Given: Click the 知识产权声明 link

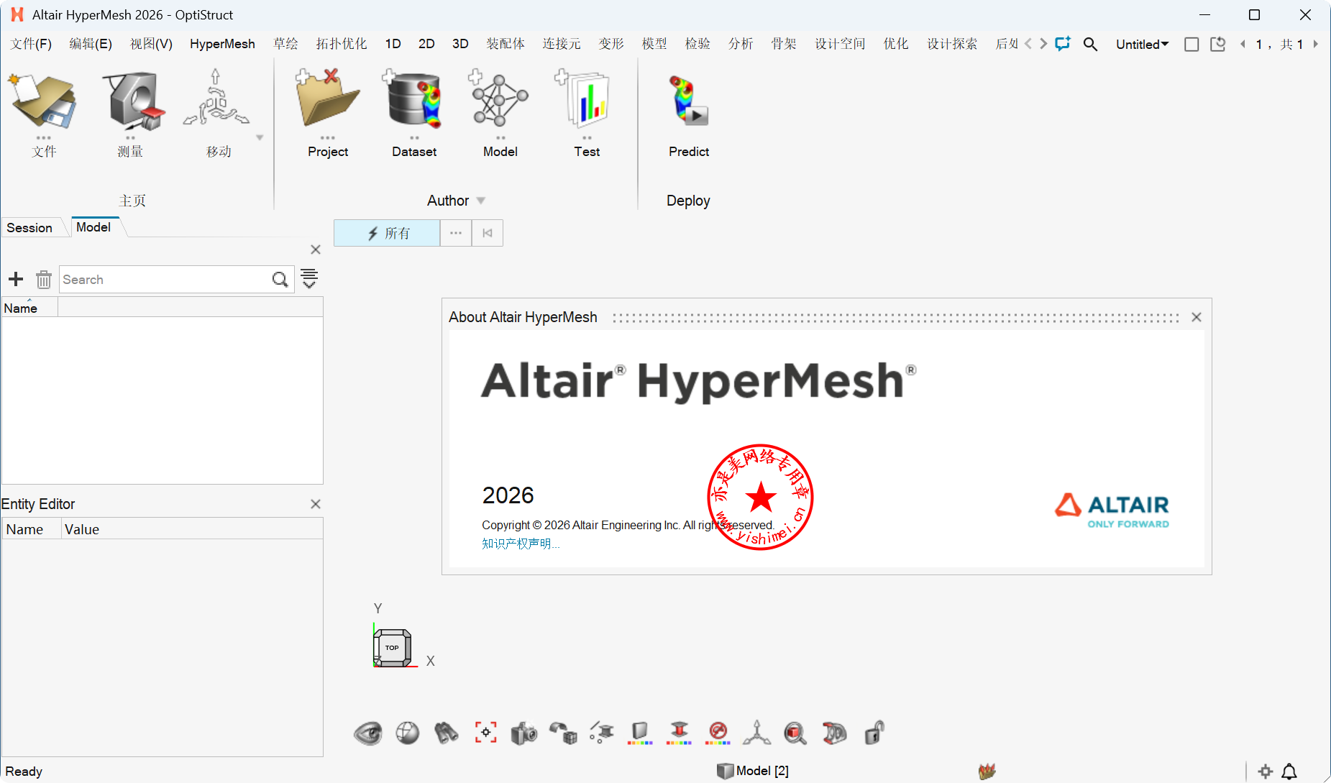Looking at the screenshot, I should pos(520,544).
